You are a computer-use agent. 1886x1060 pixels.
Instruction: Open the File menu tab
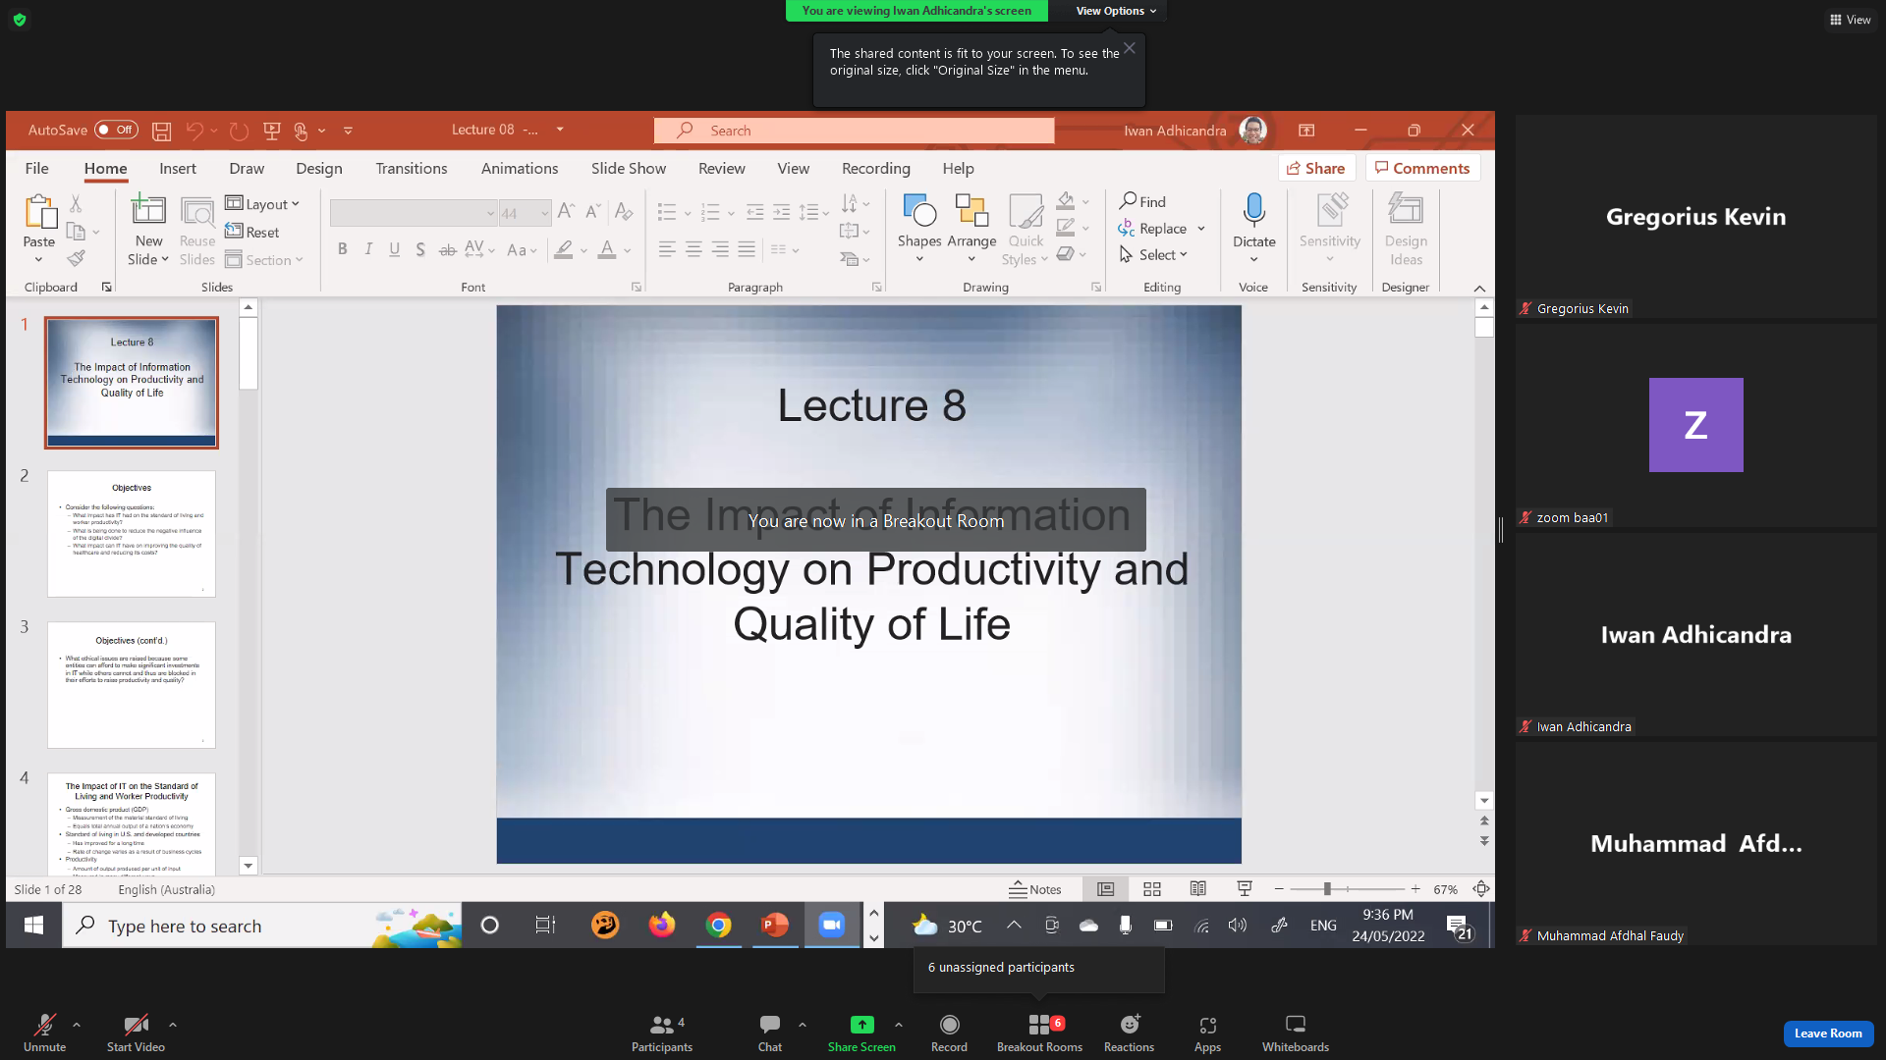(x=37, y=168)
